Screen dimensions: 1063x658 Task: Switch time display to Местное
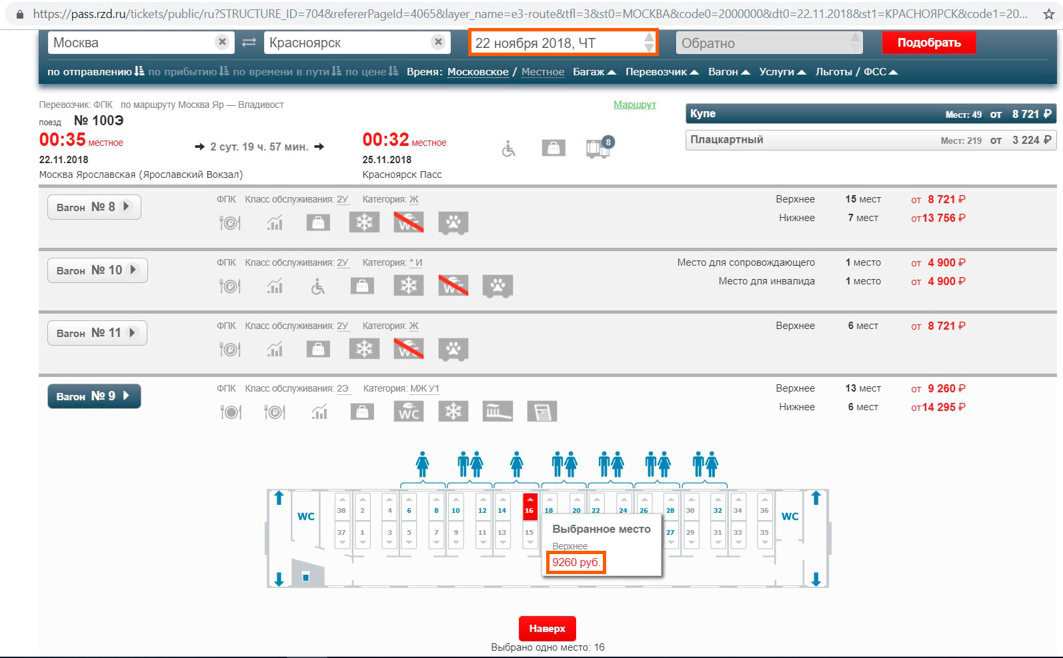click(x=543, y=72)
